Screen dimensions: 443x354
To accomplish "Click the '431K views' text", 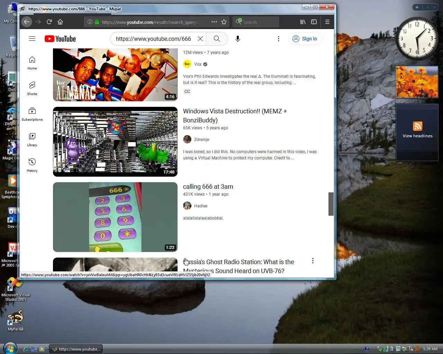I will click(194, 194).
